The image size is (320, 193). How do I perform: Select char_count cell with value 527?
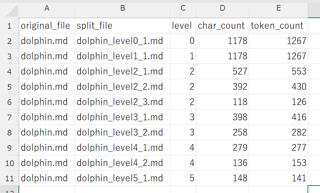click(x=223, y=71)
